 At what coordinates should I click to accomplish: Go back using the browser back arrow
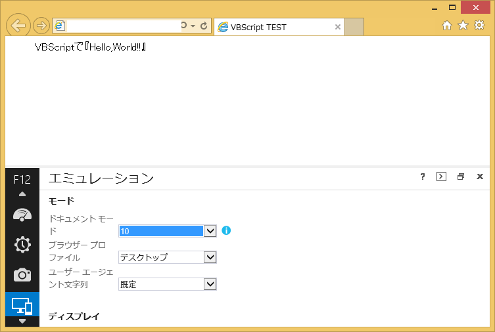(x=18, y=25)
